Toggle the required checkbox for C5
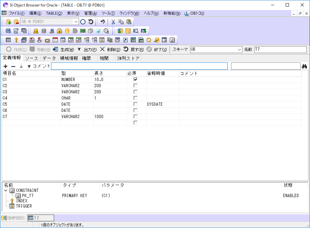This screenshot has height=228, width=310. (136, 104)
